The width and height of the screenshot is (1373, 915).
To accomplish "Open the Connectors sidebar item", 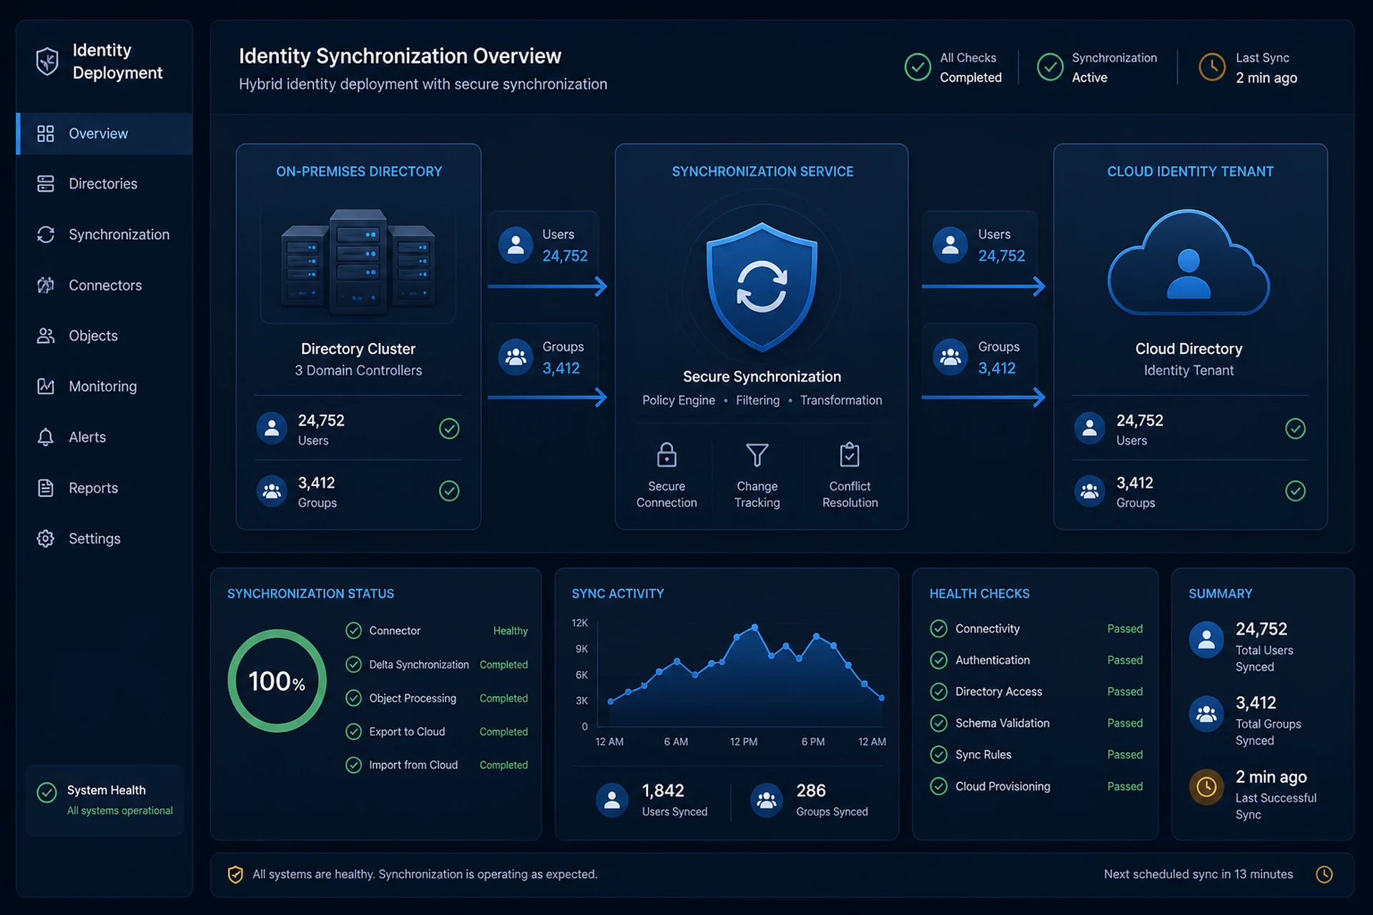I will point(104,285).
